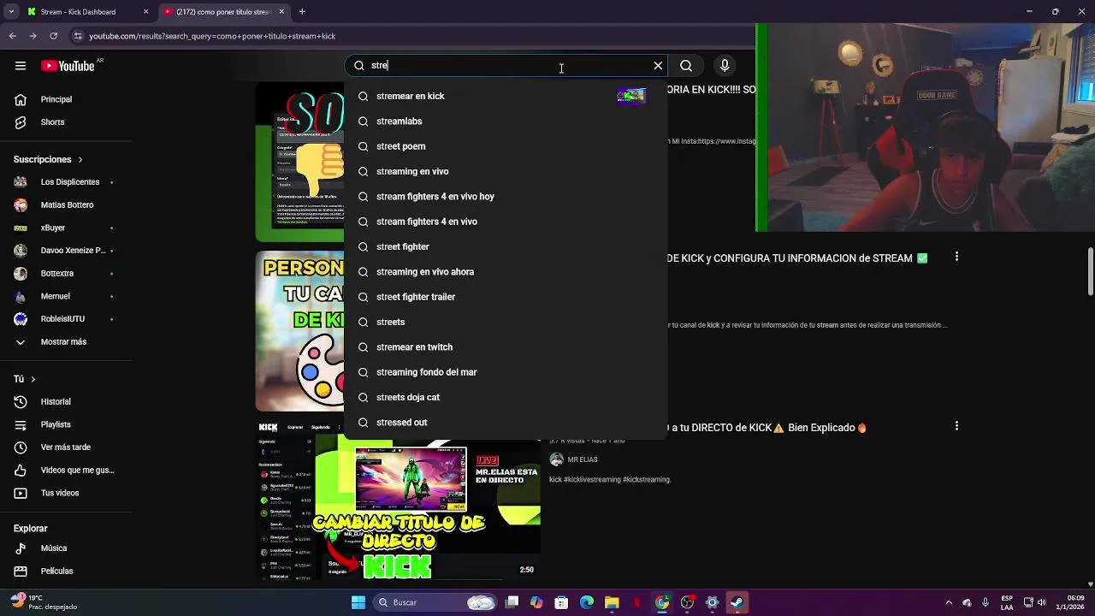This screenshot has height=616, width=1095.
Task: Open Microsoft Edge from the taskbar
Action: pos(587,602)
